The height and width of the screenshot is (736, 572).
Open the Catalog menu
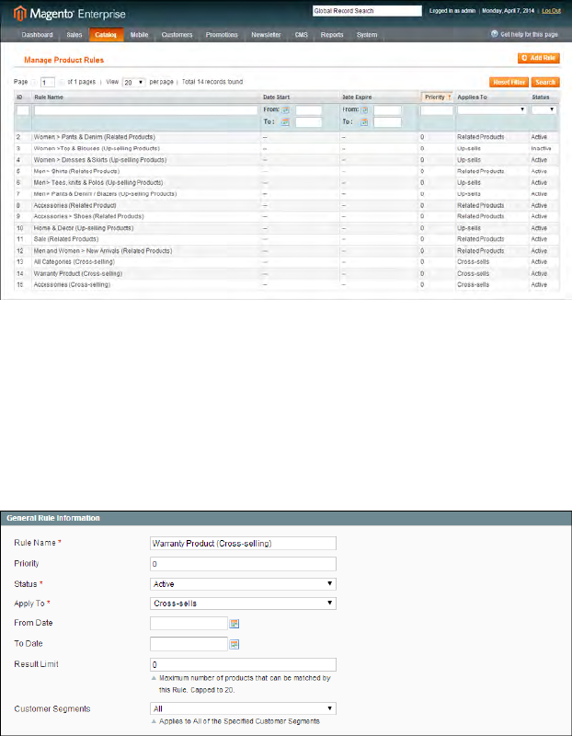pos(106,35)
